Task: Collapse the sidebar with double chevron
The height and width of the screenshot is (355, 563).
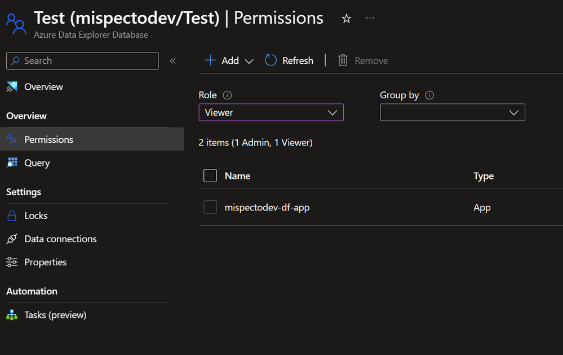Action: (x=172, y=61)
